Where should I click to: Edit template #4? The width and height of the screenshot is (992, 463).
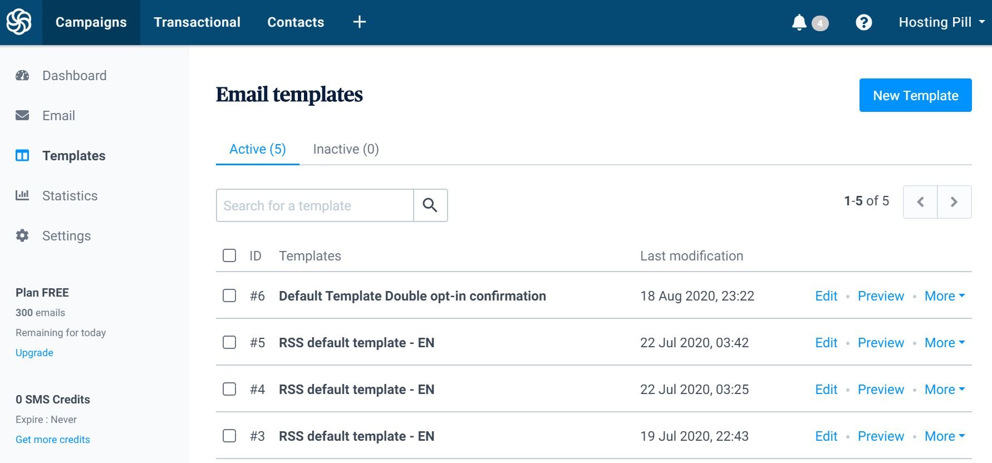826,390
